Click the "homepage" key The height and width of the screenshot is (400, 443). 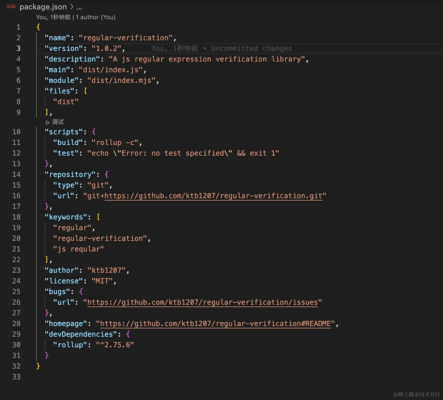click(66, 324)
